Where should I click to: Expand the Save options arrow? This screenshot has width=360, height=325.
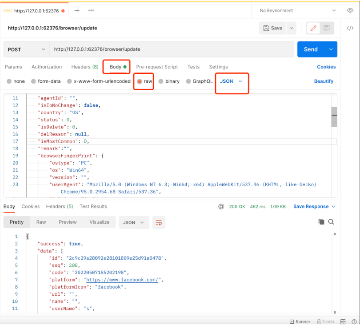pyautogui.click(x=292, y=28)
